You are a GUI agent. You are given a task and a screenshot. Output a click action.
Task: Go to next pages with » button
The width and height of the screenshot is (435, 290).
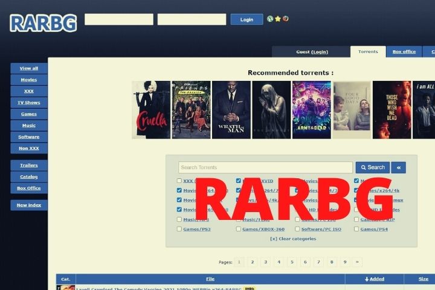coord(357,262)
